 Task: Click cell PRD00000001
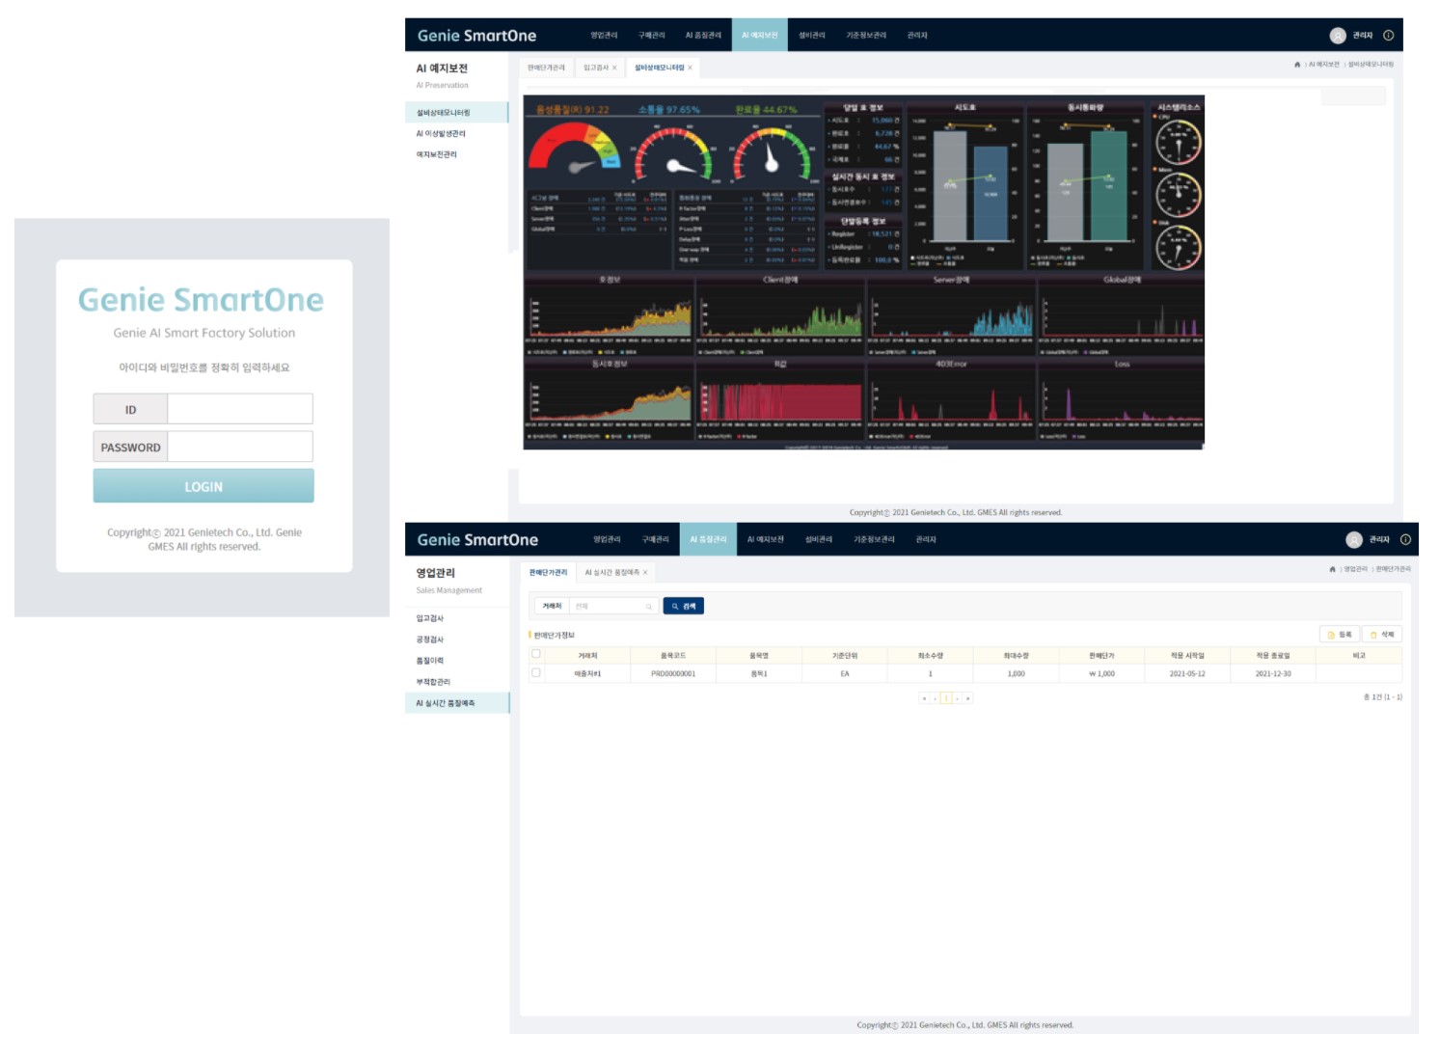(673, 674)
